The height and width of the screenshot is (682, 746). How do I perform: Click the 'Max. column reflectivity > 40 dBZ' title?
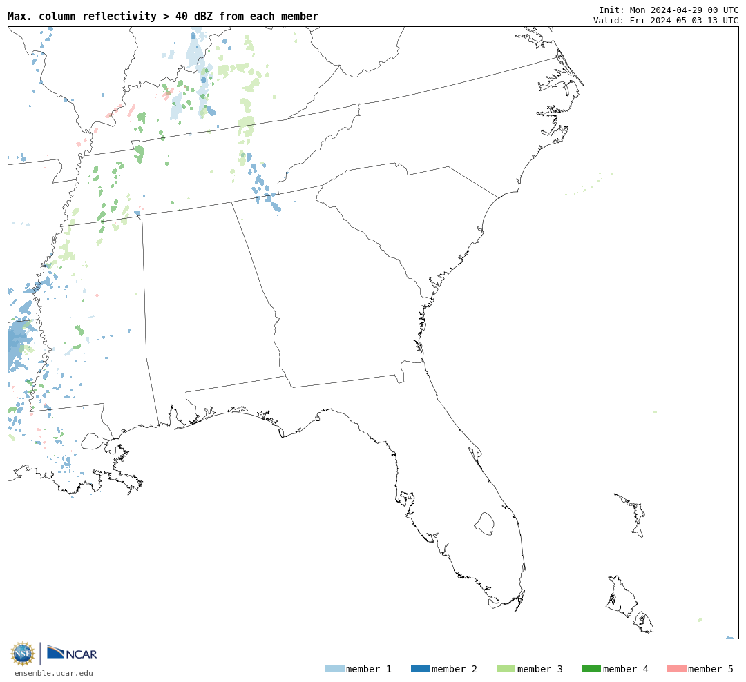point(163,16)
